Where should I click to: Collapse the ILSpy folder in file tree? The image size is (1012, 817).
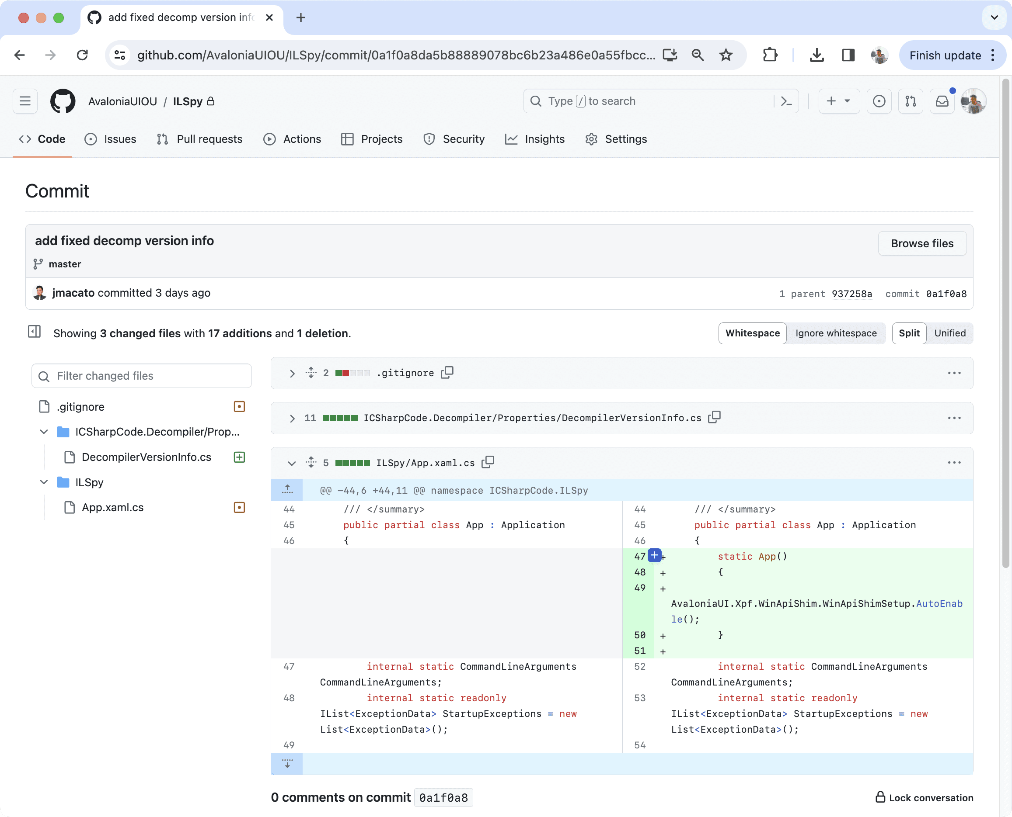[x=44, y=482]
